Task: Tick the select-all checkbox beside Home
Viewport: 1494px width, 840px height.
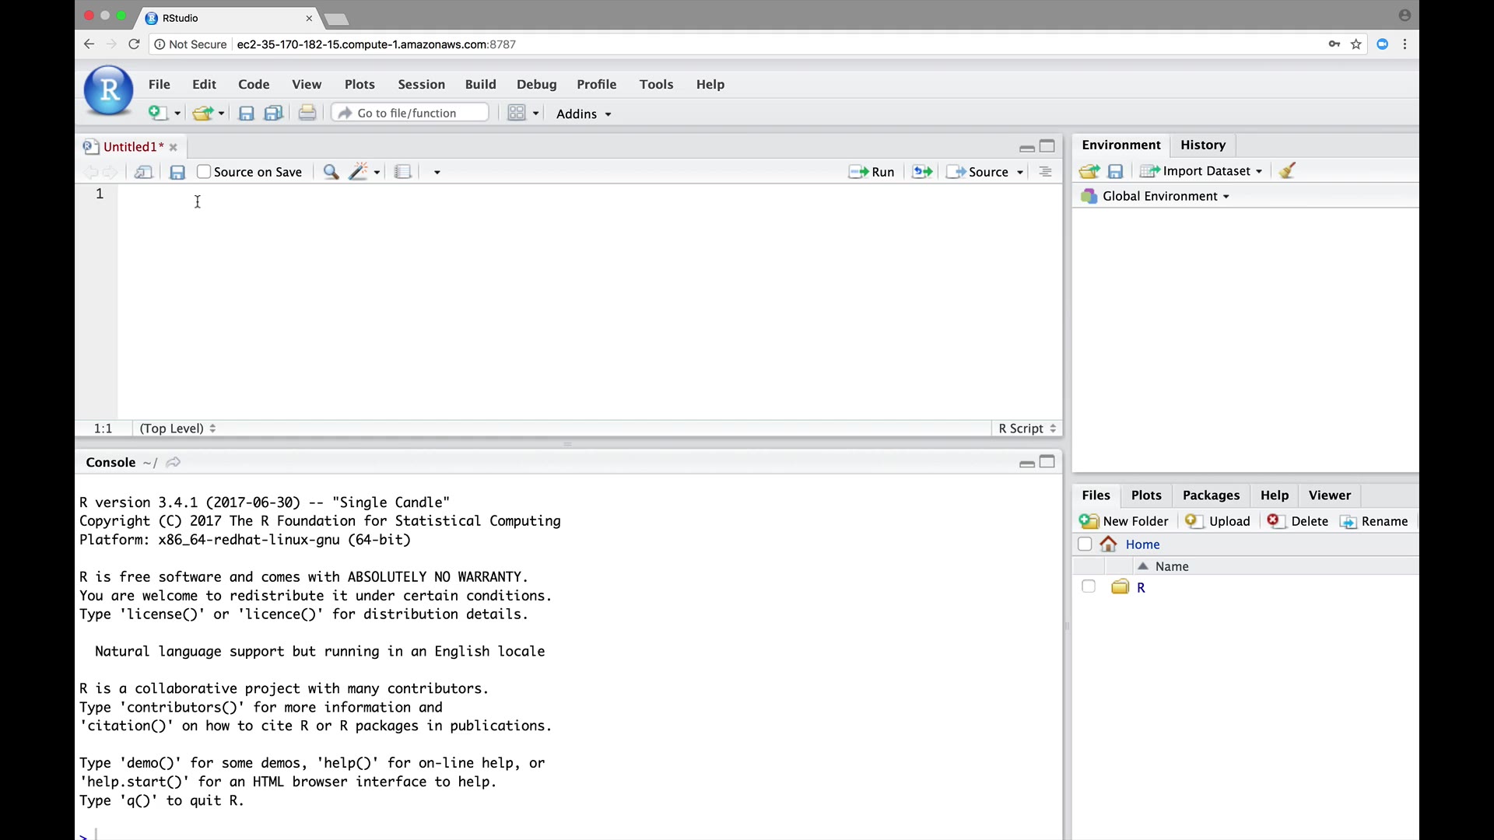Action: pyautogui.click(x=1085, y=544)
